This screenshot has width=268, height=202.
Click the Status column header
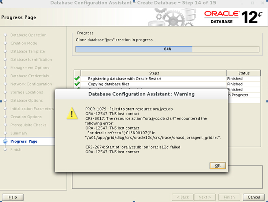tap(244, 73)
